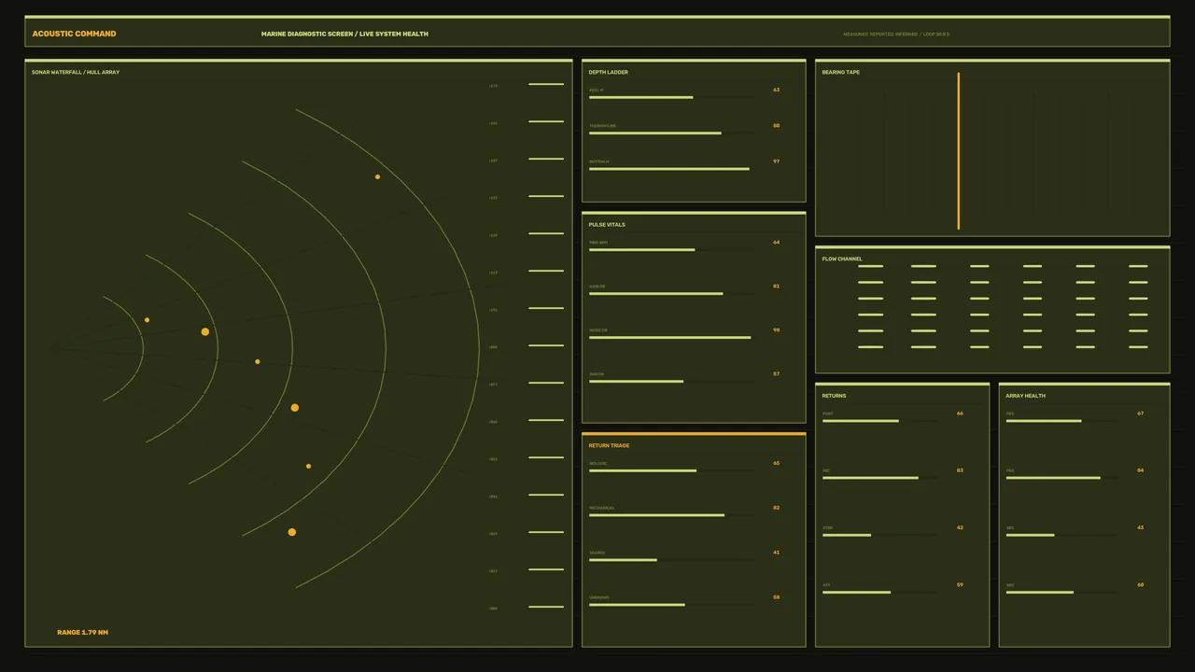
Task: Click the orange bearing marker line
Action: 958,150
